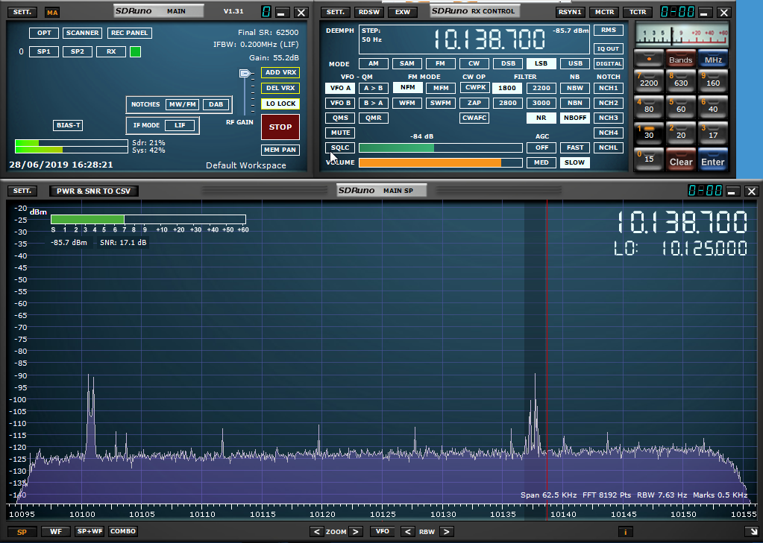Switch keypad to MHz mode
This screenshot has height=543, width=763.
tap(713, 58)
